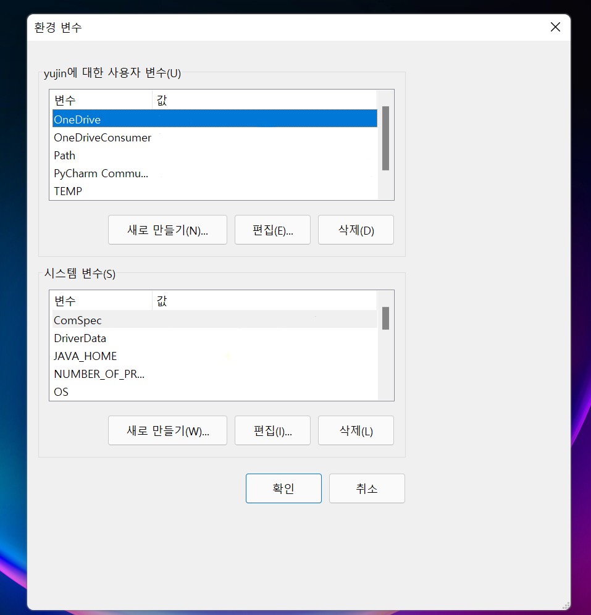Image resolution: width=591 pixels, height=615 pixels.
Task: Select the DriverData system variable
Action: [214, 338]
